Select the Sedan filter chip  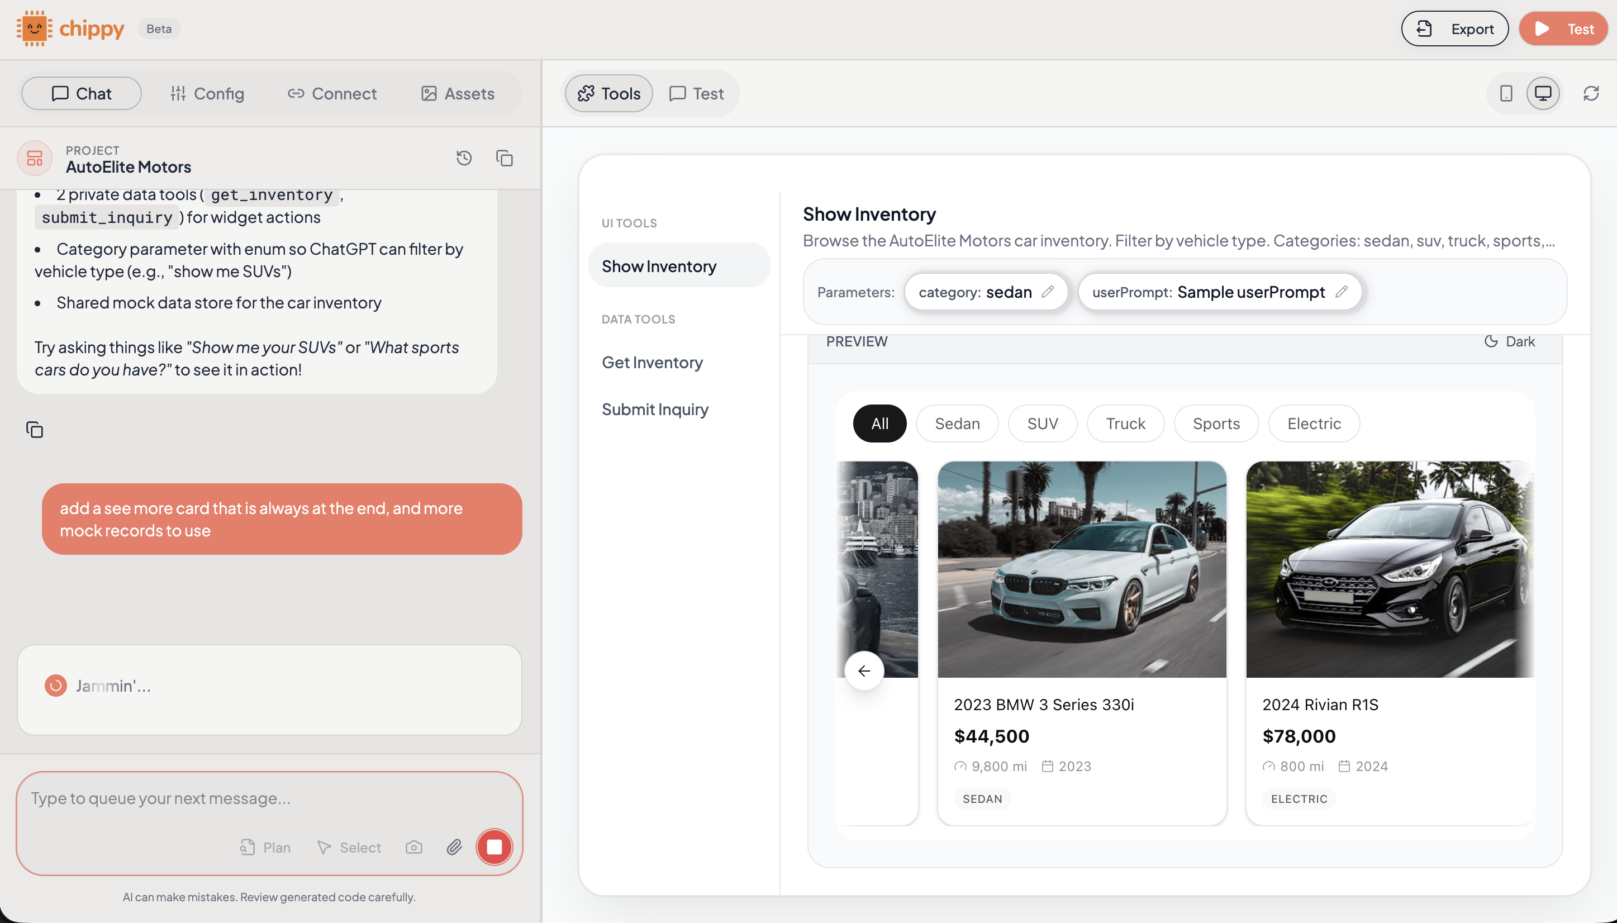(957, 424)
